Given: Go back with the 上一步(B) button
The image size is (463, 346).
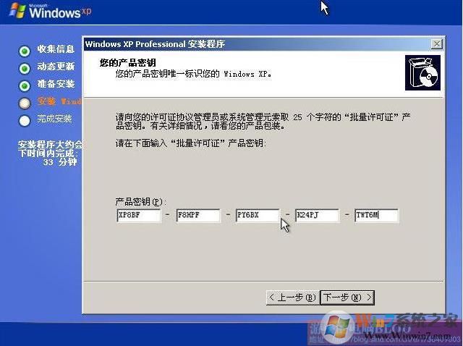Looking at the screenshot, I should (292, 298).
